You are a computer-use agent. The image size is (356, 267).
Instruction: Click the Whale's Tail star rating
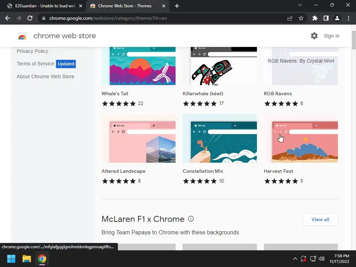point(119,104)
